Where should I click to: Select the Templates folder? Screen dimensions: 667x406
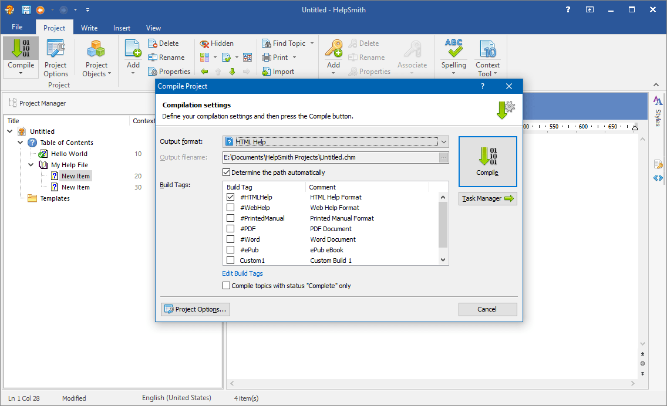tap(55, 198)
